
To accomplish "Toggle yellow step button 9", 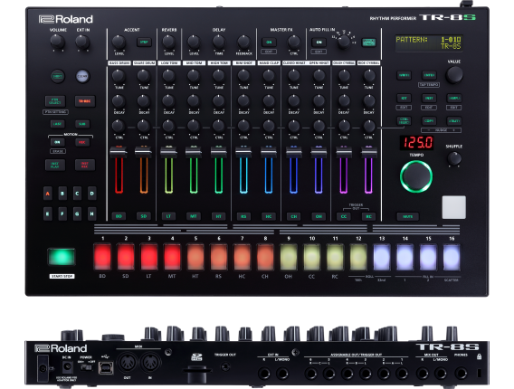I will (x=289, y=257).
